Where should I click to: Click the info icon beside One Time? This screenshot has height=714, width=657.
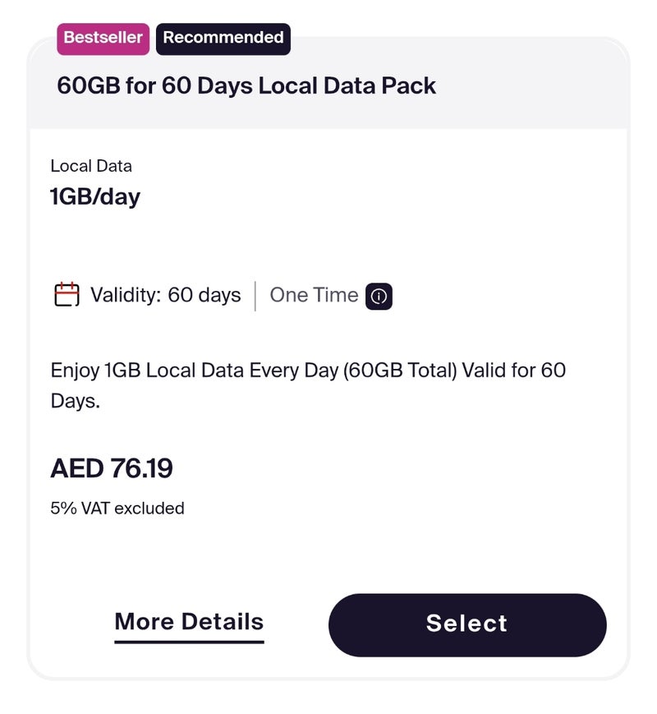click(x=379, y=297)
